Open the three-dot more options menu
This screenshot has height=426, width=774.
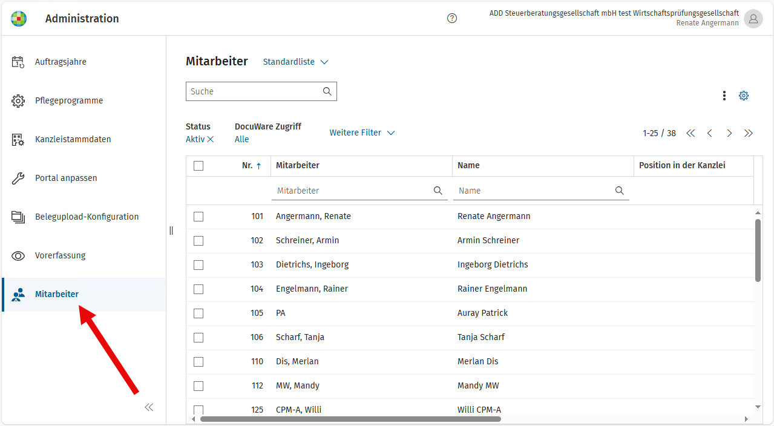[x=724, y=96]
